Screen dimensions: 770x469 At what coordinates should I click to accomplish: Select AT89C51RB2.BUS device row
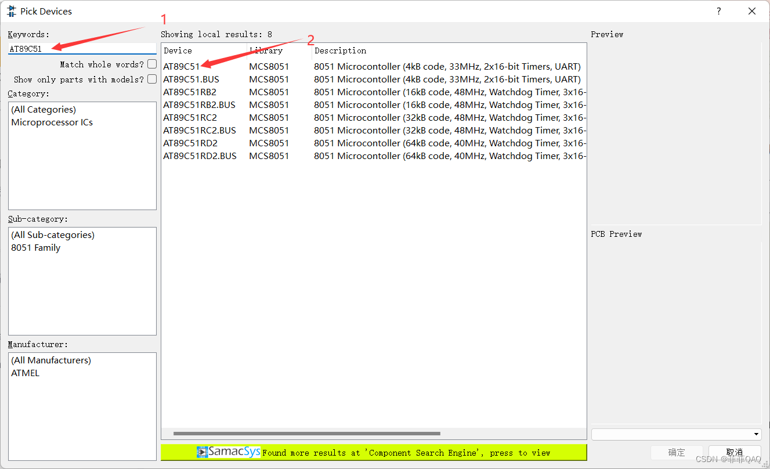374,105
